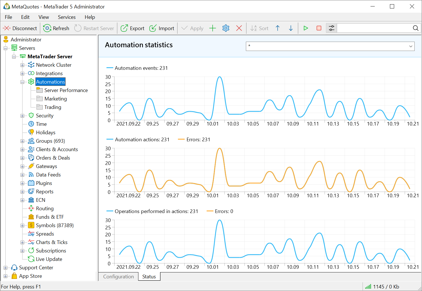Switch to the Configuration tab
This screenshot has height=291, width=422.
tap(118, 277)
